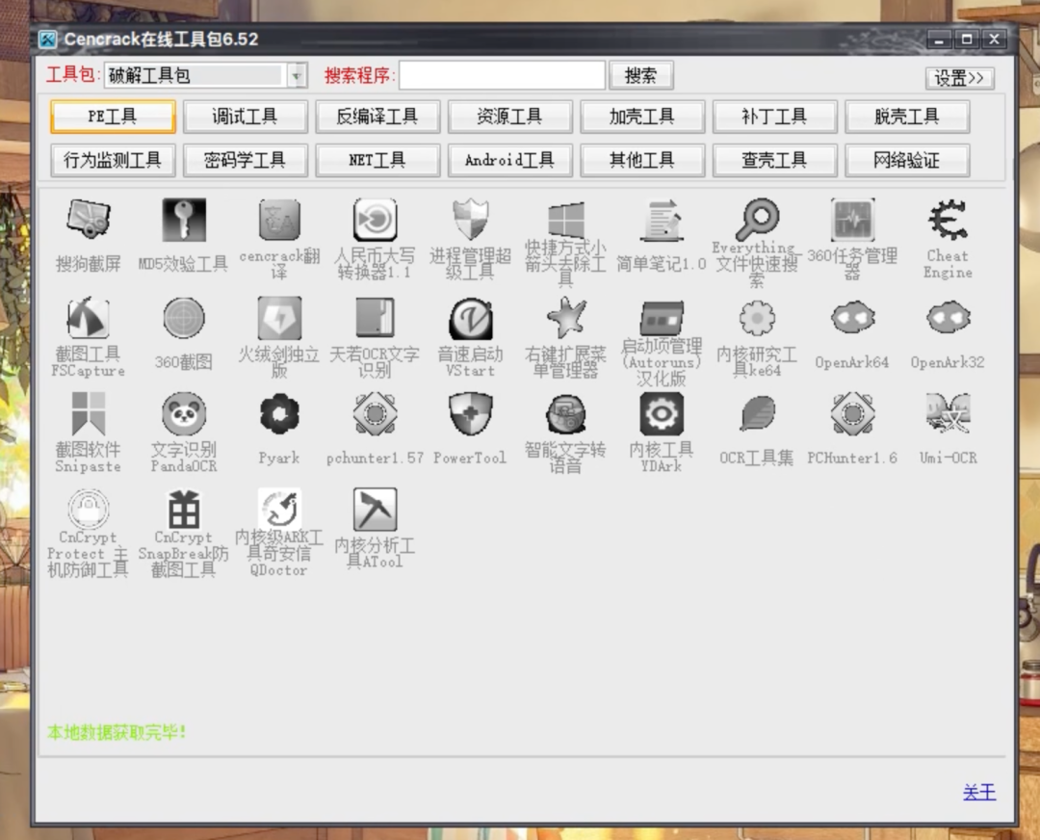Open 简单笔记1.0 notepad icon

[x=662, y=220]
